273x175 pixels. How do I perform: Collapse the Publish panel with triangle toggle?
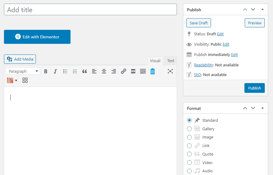[x=262, y=9]
